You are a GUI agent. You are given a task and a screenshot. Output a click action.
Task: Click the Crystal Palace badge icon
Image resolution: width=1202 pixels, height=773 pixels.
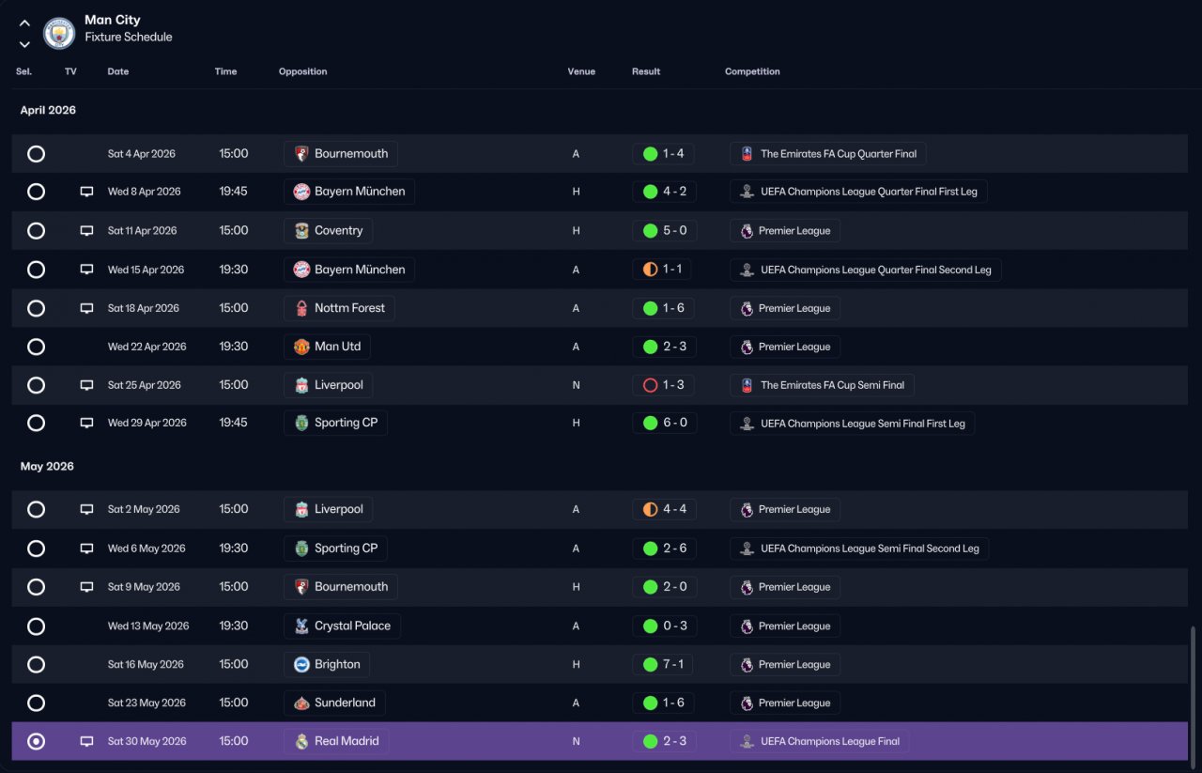coord(301,626)
